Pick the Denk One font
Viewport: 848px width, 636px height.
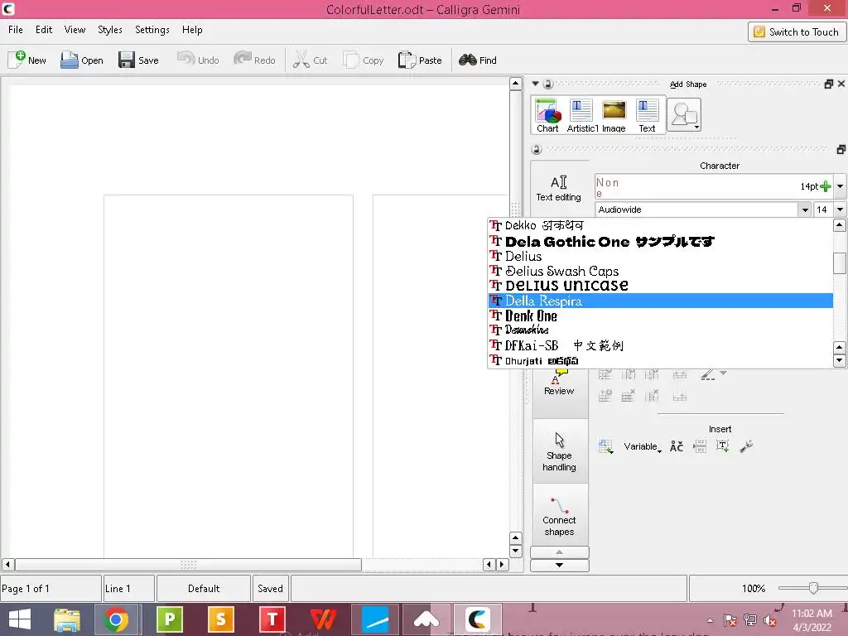(660, 316)
